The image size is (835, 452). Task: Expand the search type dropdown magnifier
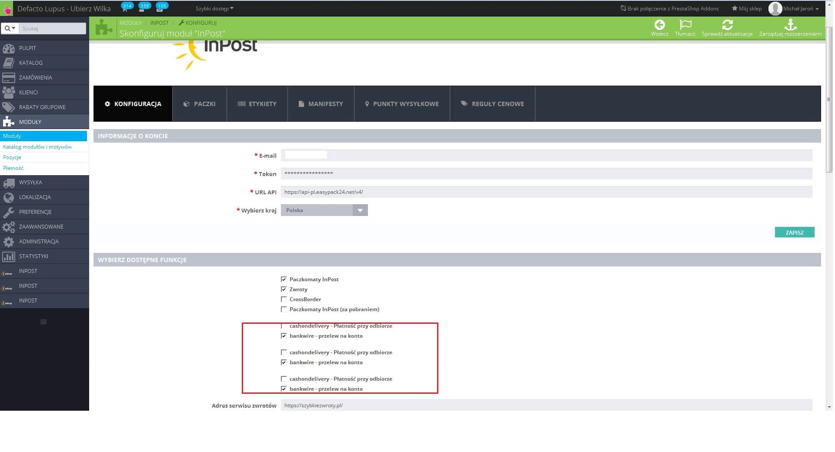[x=10, y=28]
